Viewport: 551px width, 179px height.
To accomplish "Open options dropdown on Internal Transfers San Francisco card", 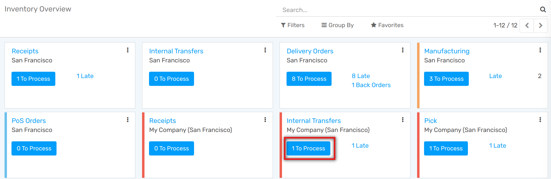I will 265,50.
